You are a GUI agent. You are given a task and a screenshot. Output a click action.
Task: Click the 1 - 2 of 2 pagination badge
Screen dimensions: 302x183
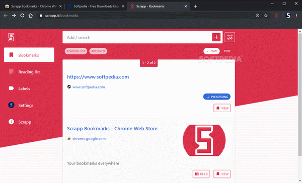[x=148, y=63]
